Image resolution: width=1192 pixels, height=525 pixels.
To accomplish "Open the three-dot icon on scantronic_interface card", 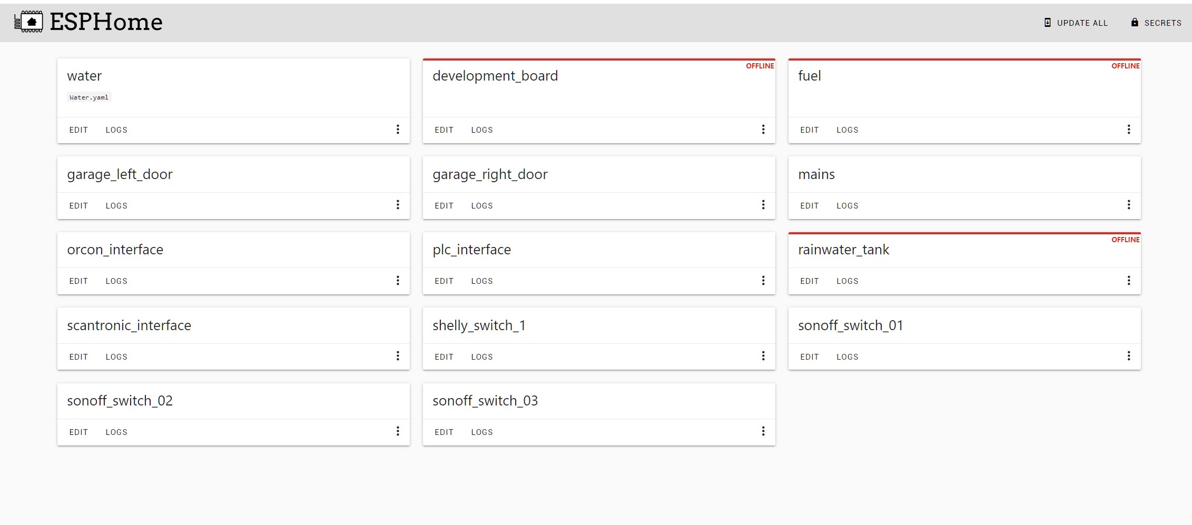I will point(398,356).
